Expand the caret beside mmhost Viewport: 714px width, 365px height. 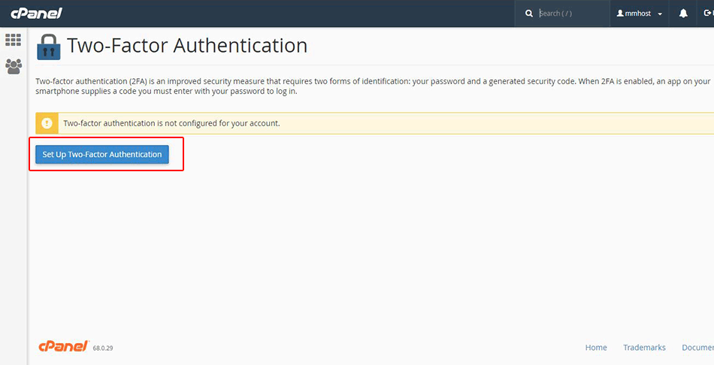tap(660, 14)
